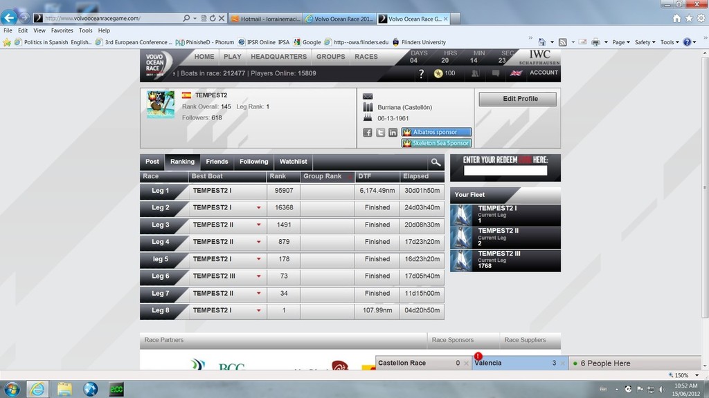Sort by the Group Rank column header

[x=327, y=176]
